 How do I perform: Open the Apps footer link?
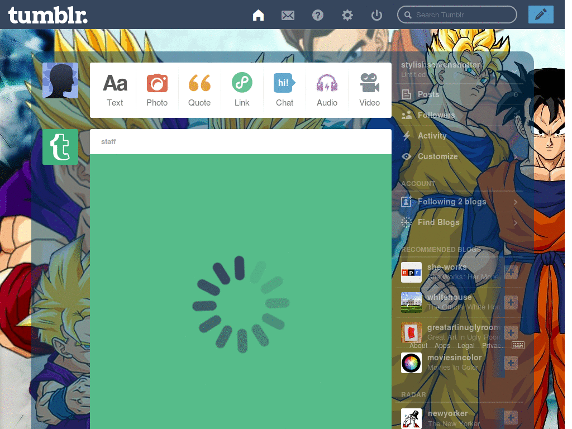tap(442, 345)
